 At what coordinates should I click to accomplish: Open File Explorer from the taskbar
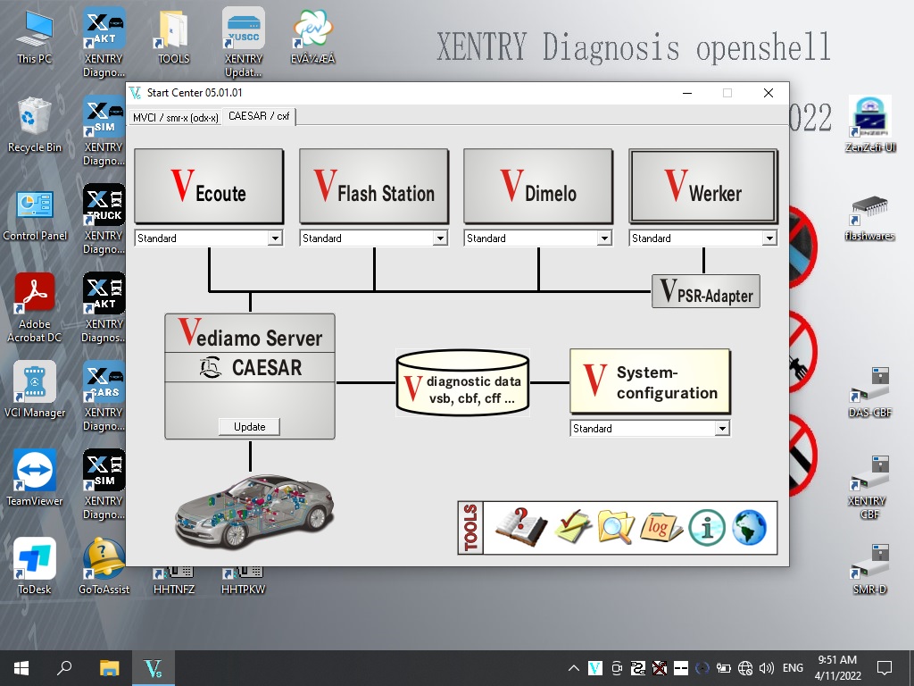[x=109, y=668]
